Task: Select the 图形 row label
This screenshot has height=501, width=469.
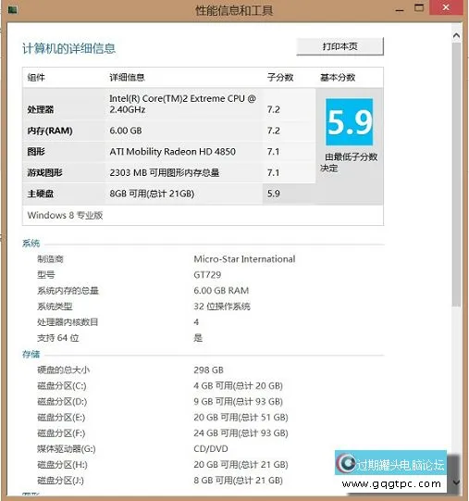Action: pos(36,152)
